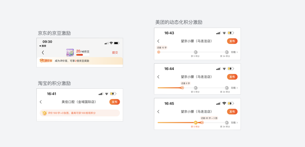This screenshot has width=305, height=147.
Task: Click the heading 美团的动态化积分激励
Action: click(179, 22)
